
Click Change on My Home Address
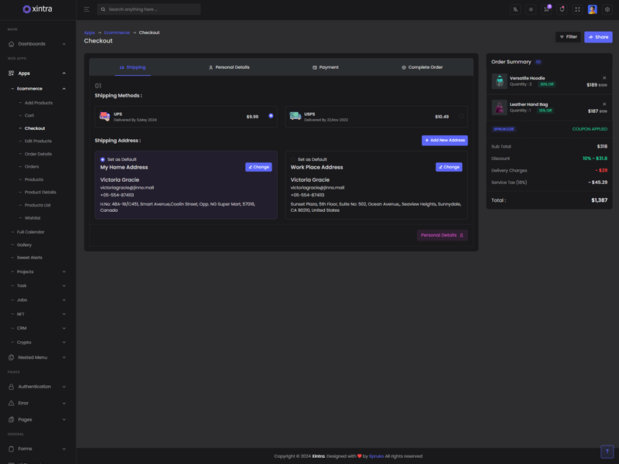tap(258, 167)
